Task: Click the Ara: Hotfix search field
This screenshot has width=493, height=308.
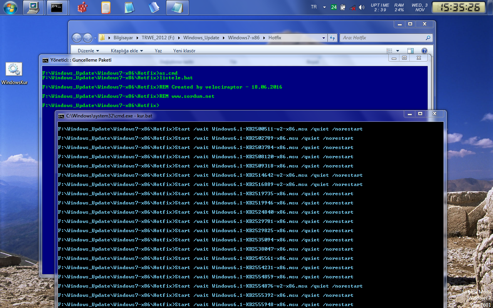Action: click(x=386, y=38)
